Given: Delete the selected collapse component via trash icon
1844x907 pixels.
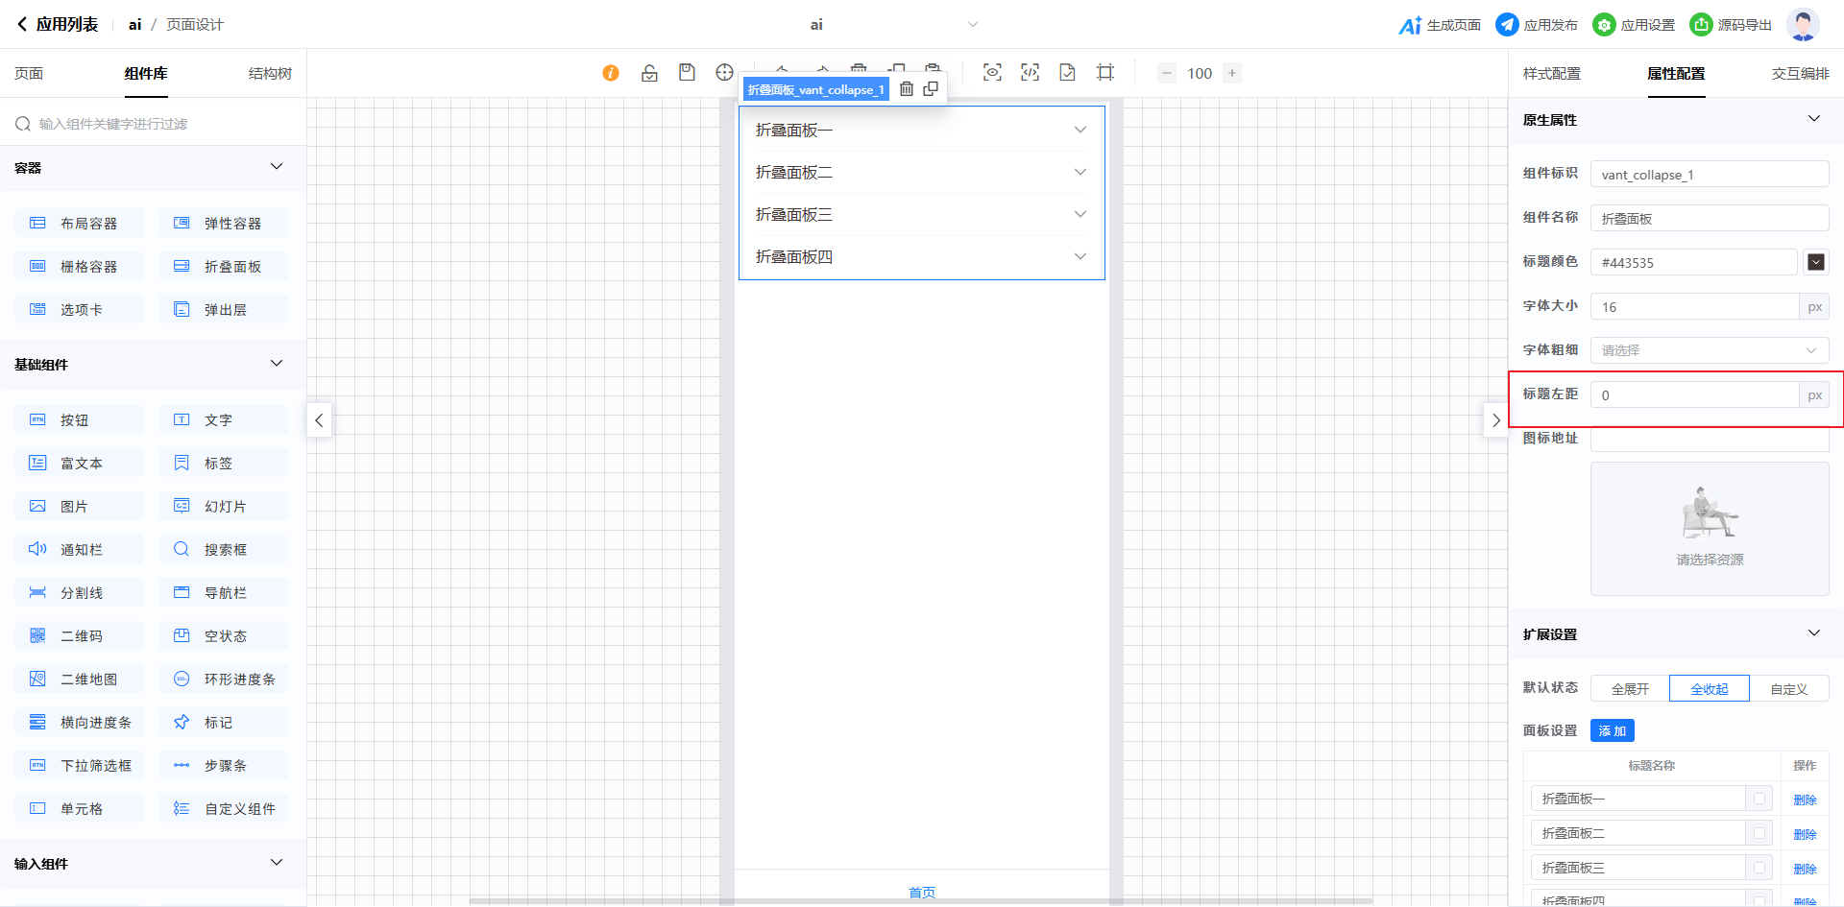Looking at the screenshot, I should point(906,89).
